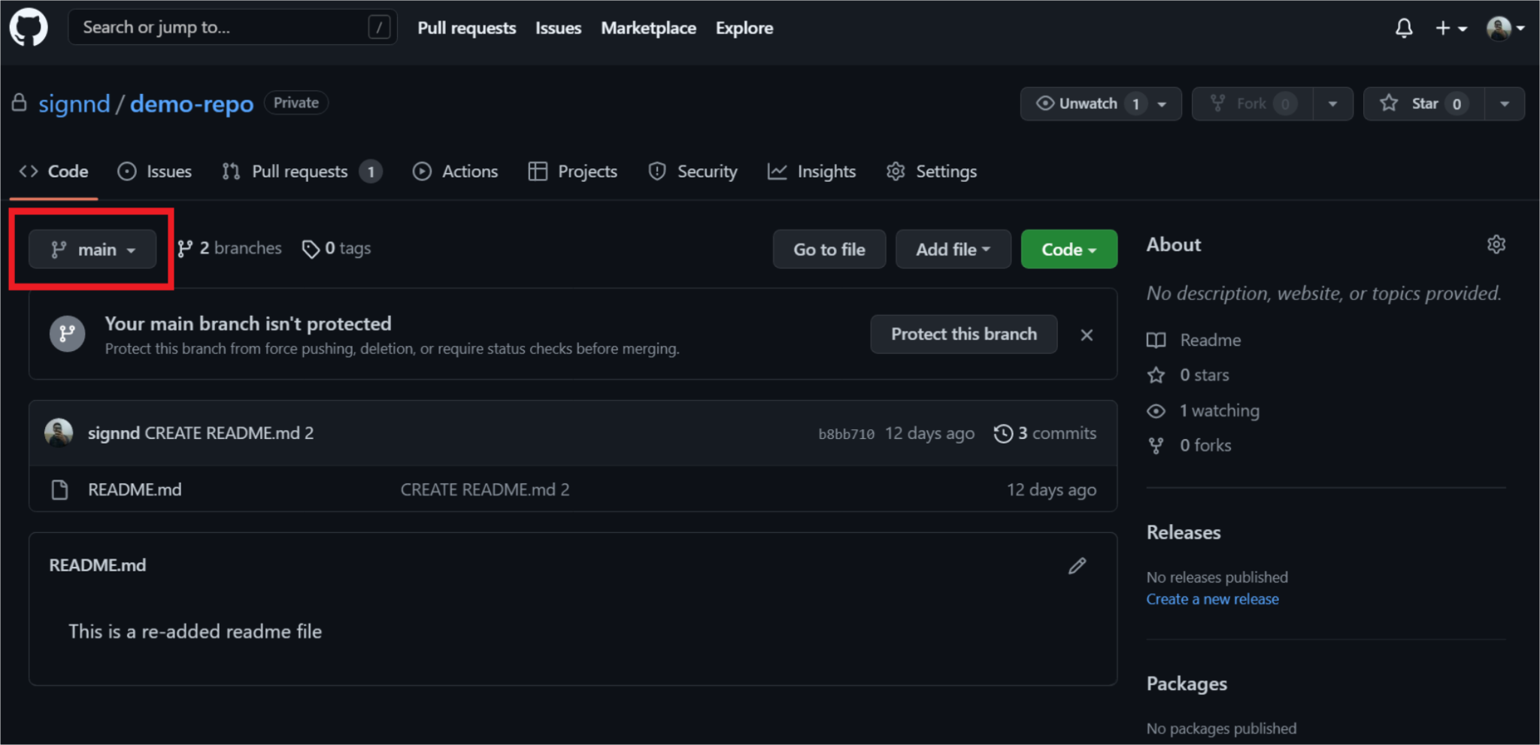View the 3 commits history

1045,433
